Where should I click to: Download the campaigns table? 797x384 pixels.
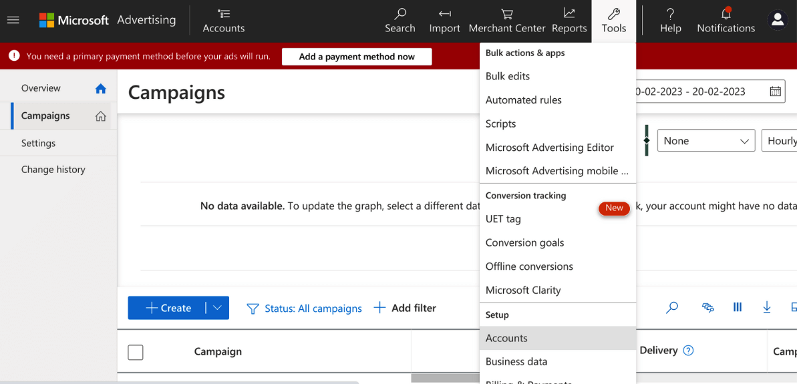[767, 307]
